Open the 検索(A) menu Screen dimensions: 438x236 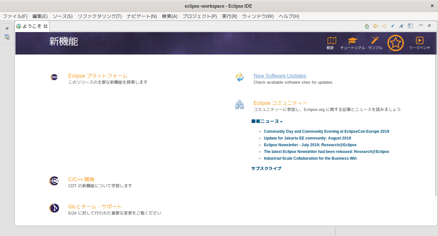click(x=170, y=16)
